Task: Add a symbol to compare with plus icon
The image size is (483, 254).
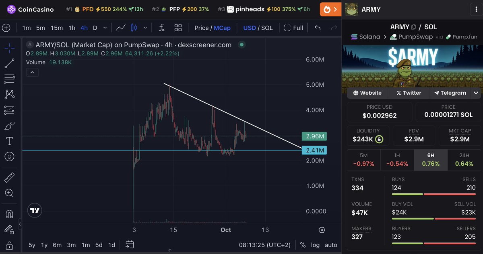Action: click(6, 28)
